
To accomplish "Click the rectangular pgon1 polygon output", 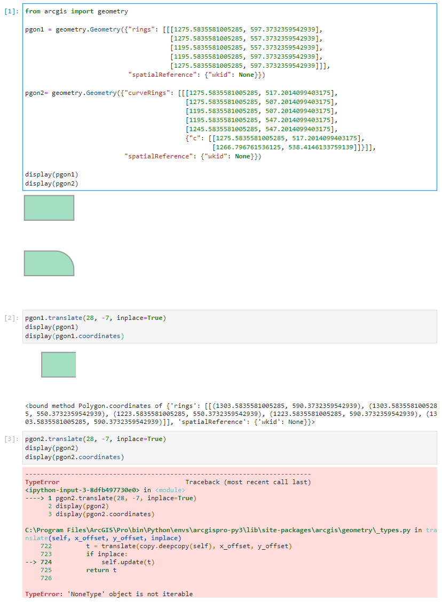I will pyautogui.click(x=49, y=207).
